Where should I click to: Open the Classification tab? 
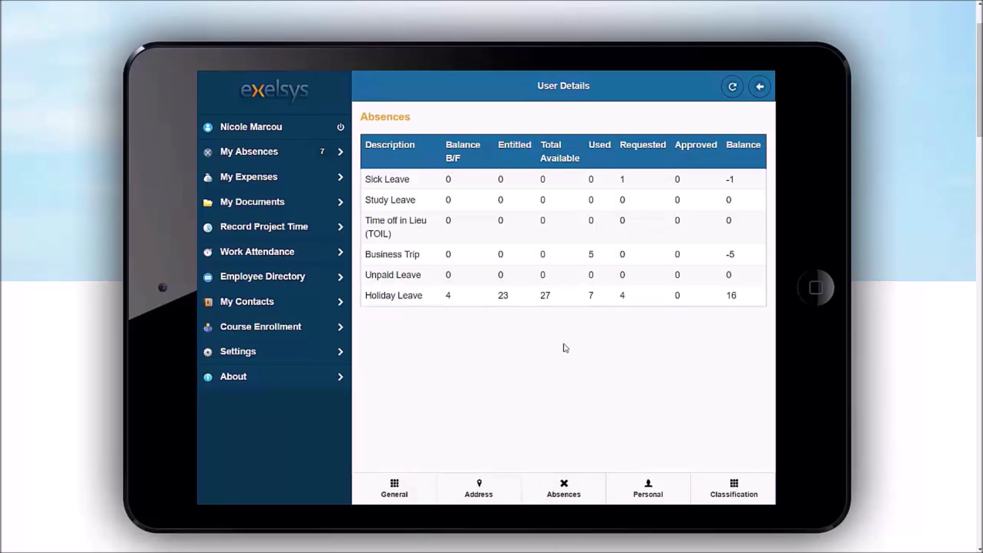734,488
